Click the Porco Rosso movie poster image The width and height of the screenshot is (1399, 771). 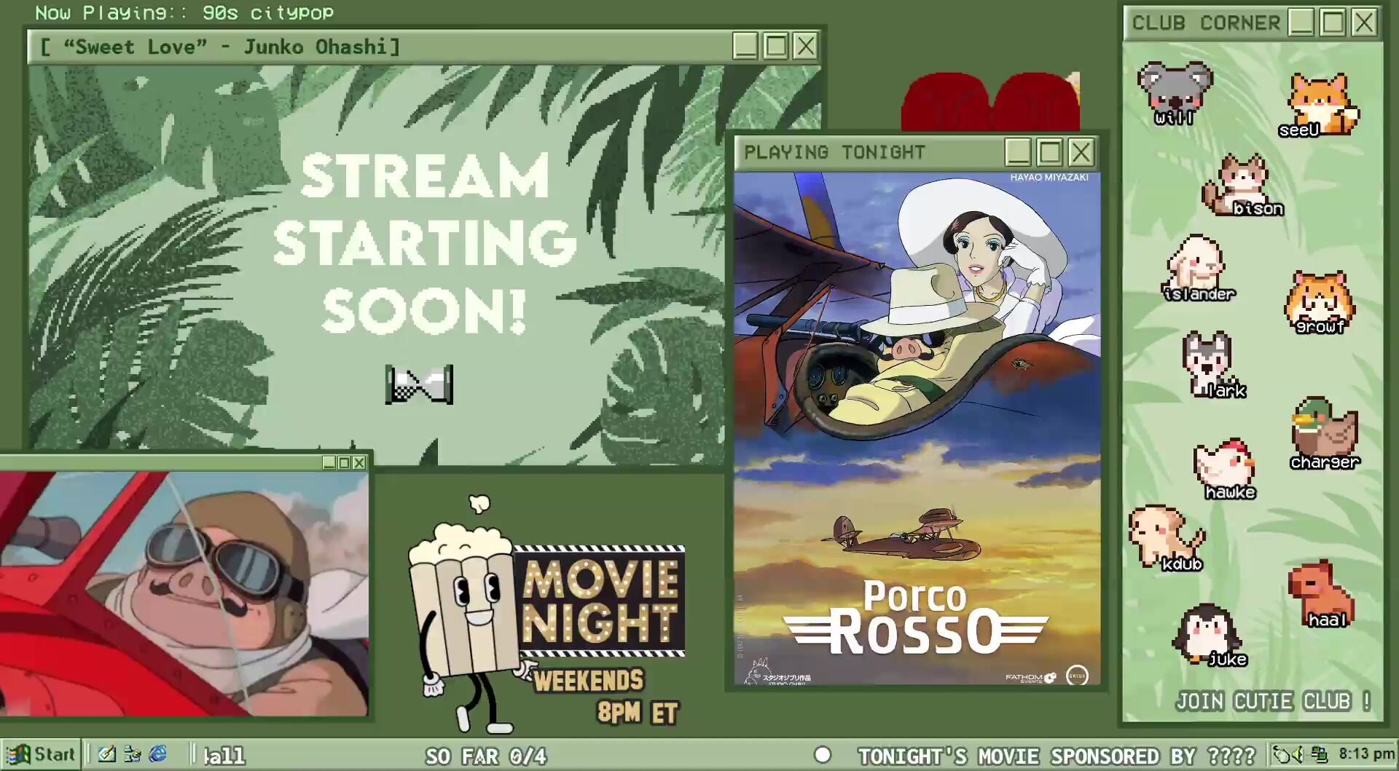tap(917, 428)
